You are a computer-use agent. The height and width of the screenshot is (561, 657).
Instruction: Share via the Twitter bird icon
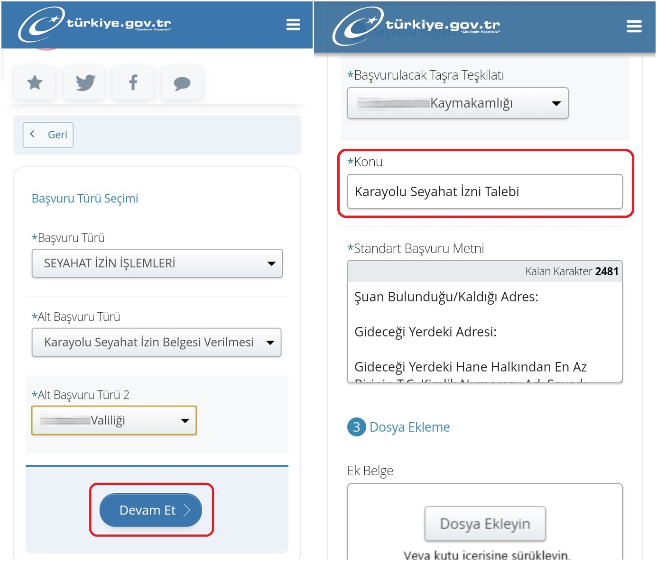click(x=85, y=83)
